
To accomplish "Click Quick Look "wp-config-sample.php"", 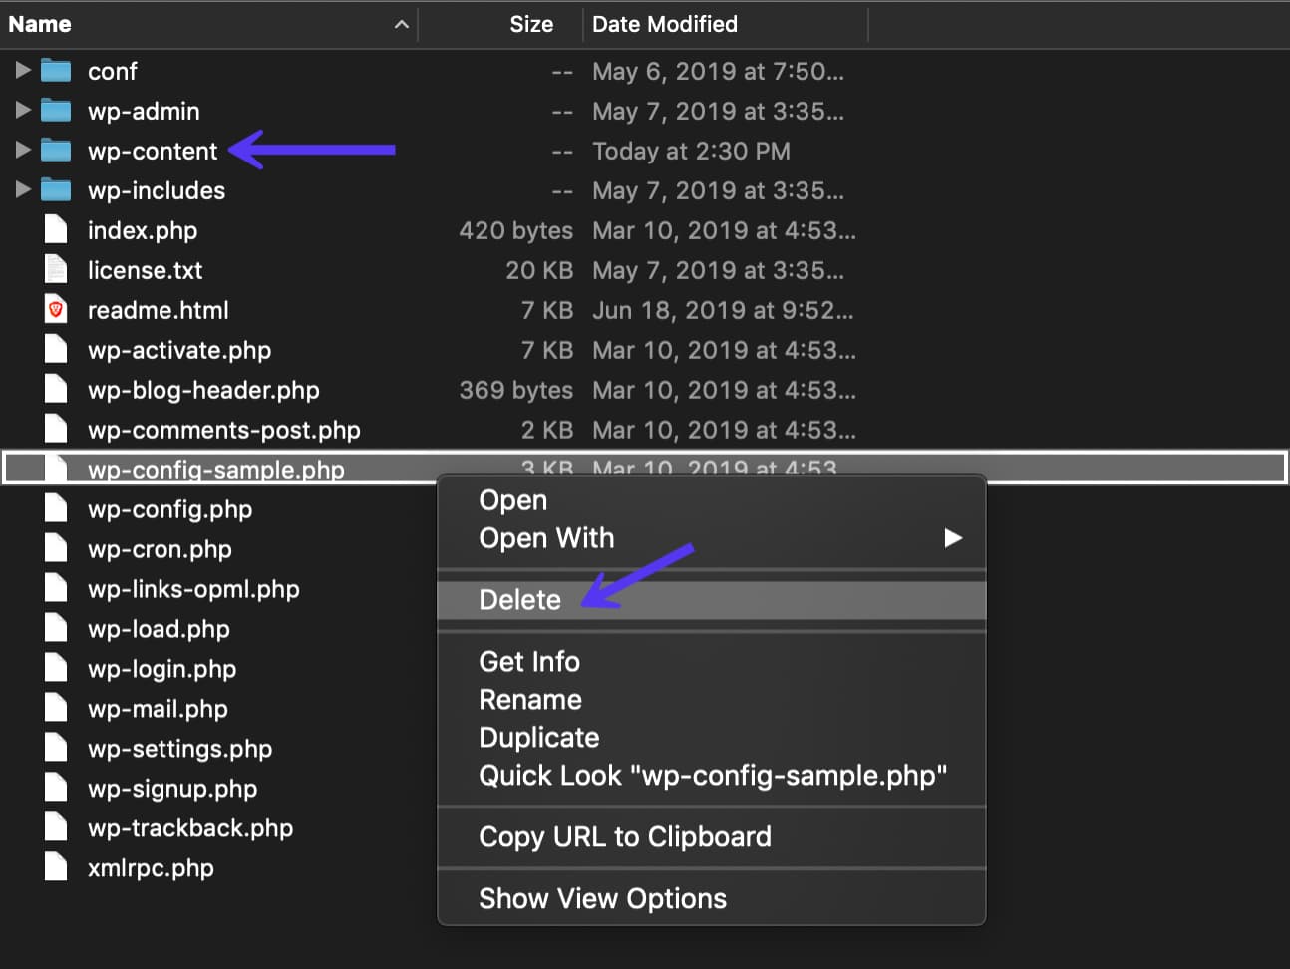I will coord(713,775).
